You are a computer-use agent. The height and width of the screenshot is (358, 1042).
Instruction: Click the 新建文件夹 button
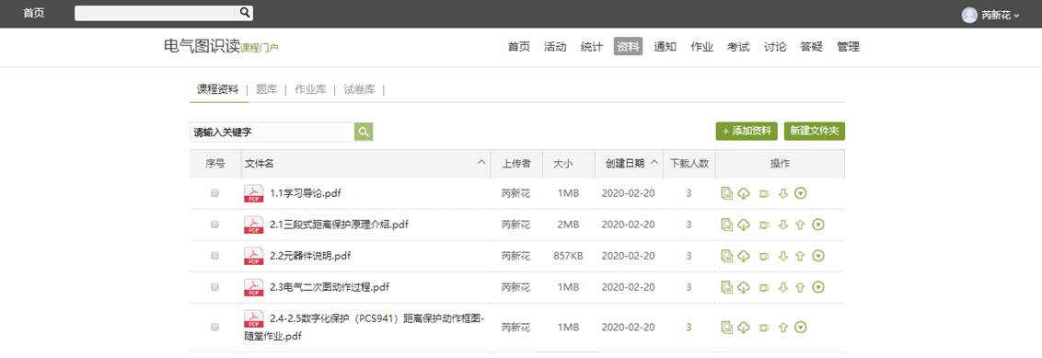tap(814, 132)
